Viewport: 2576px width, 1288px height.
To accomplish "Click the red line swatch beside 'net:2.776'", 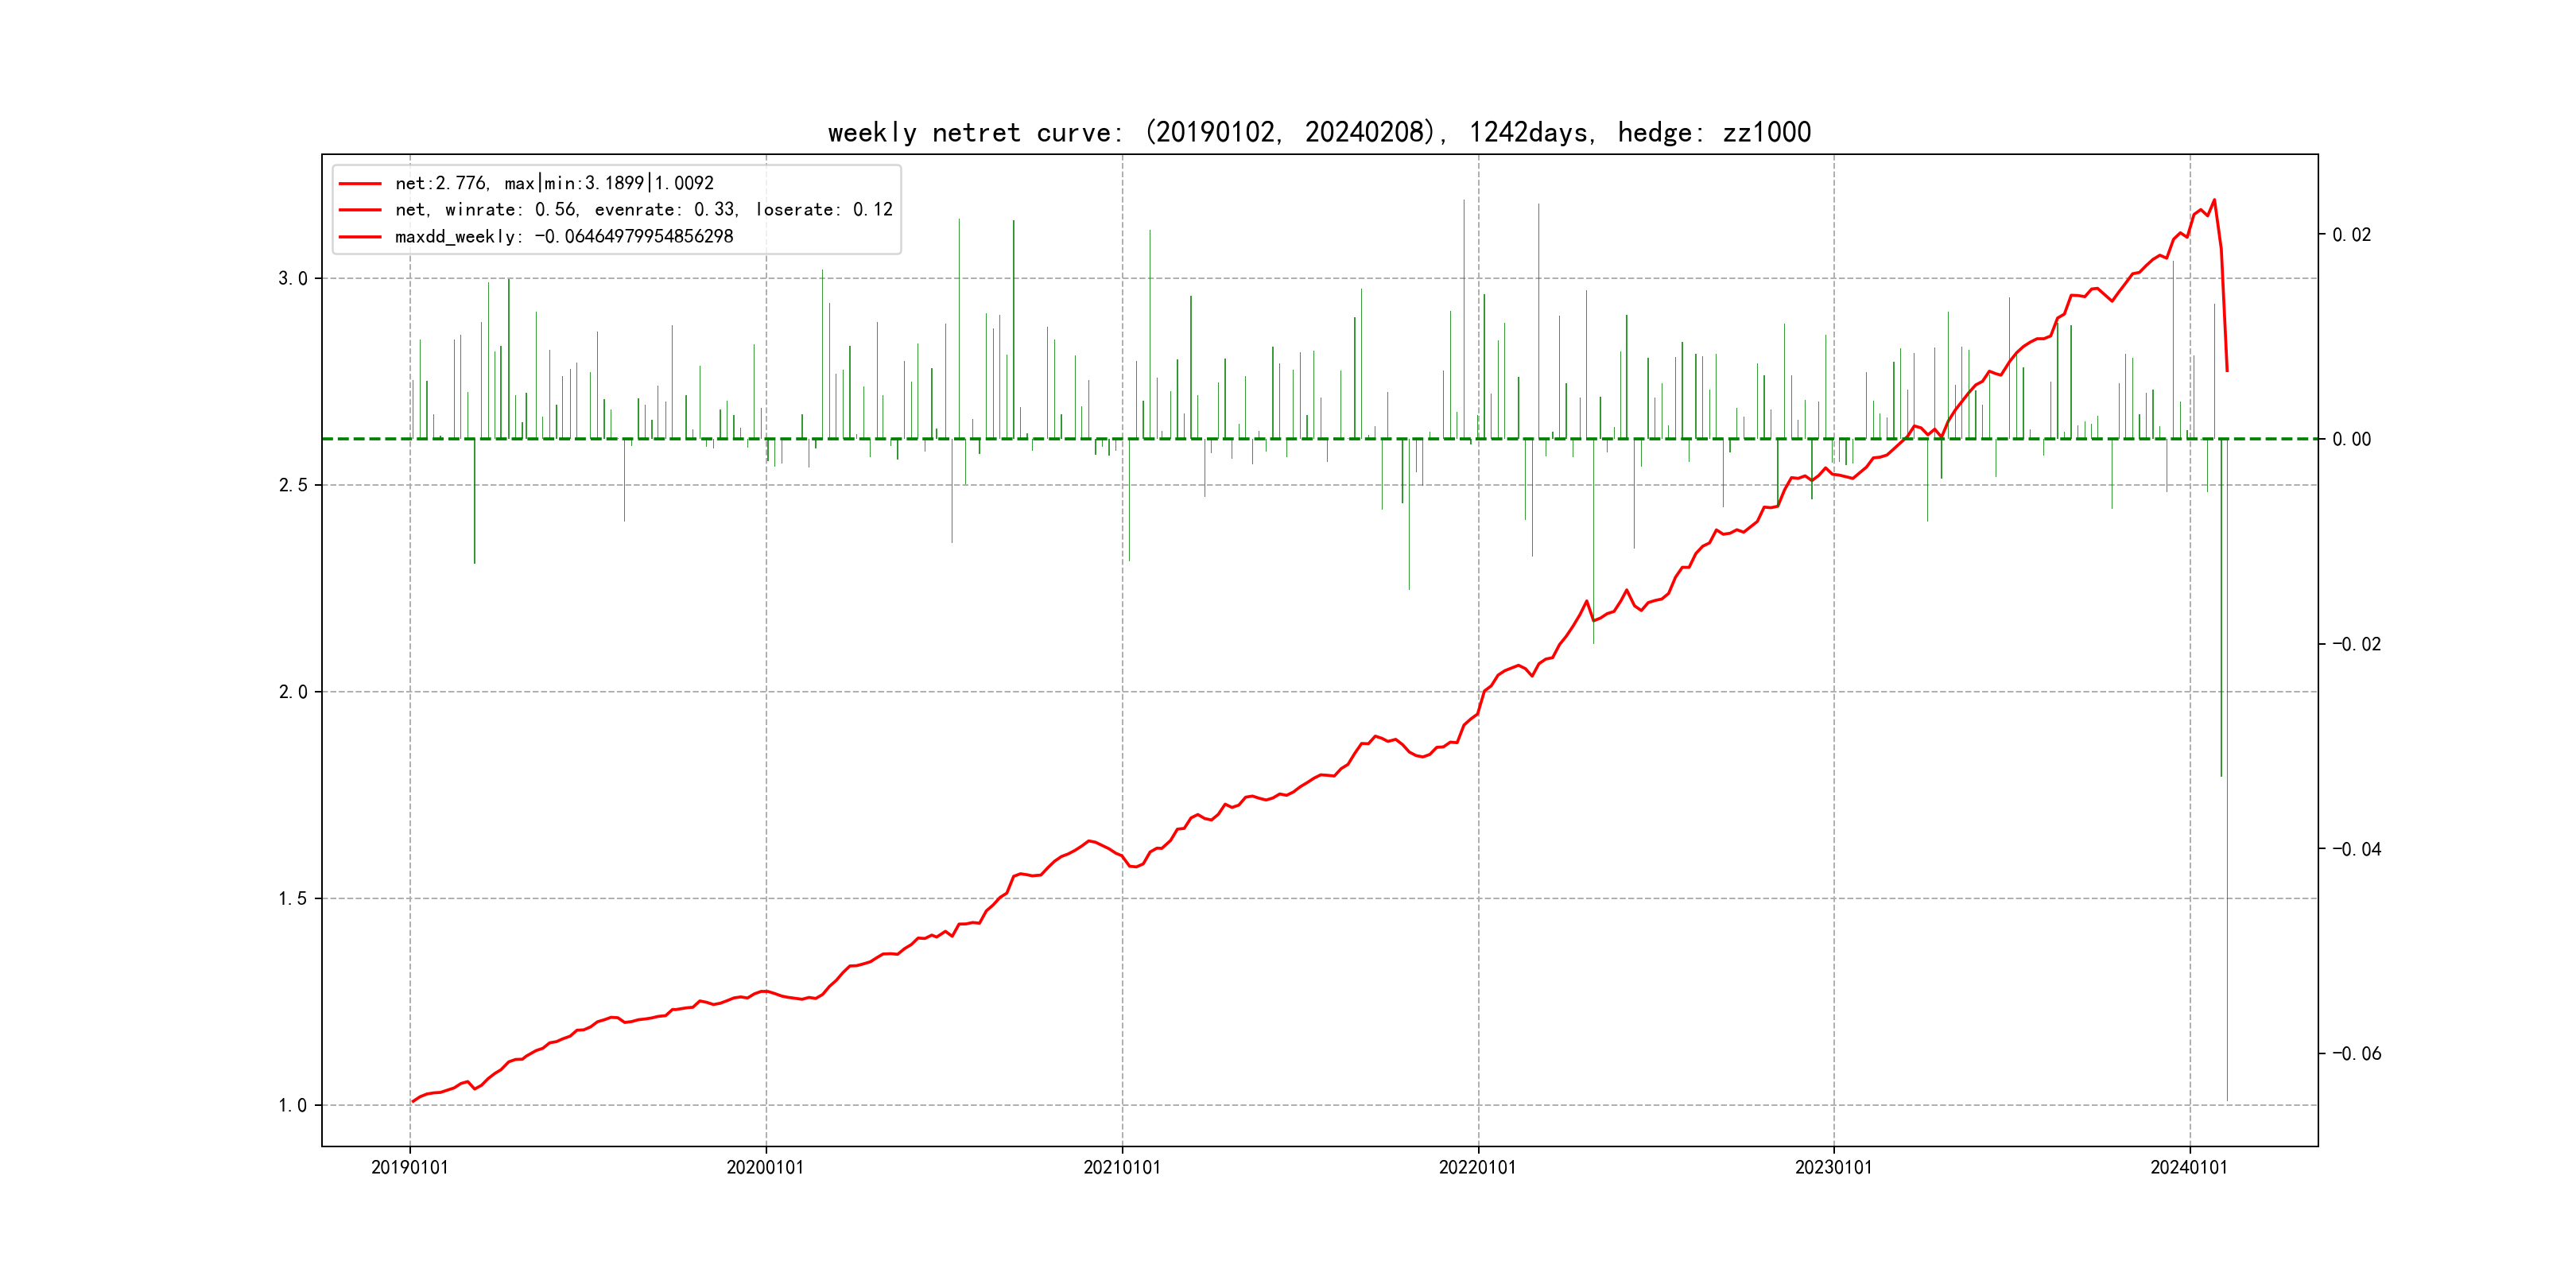I will pos(360,184).
